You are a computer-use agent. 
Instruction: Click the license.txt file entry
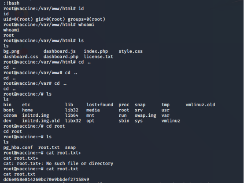[98, 57]
